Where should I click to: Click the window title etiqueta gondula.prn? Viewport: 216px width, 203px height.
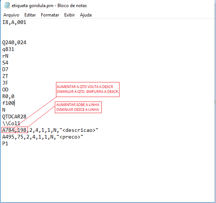tap(32, 6)
